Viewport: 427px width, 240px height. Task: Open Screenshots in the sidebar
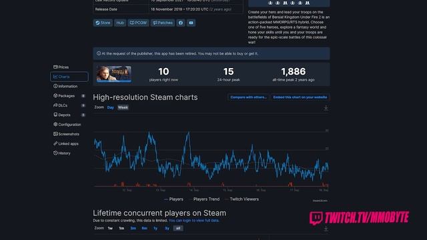point(67,134)
